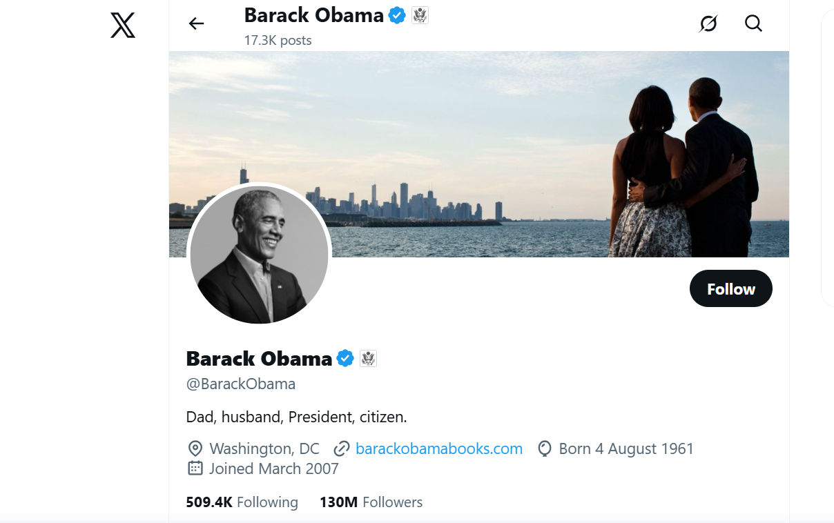The height and width of the screenshot is (523, 834).
Task: Click the balloon birthday icon
Action: click(545, 448)
